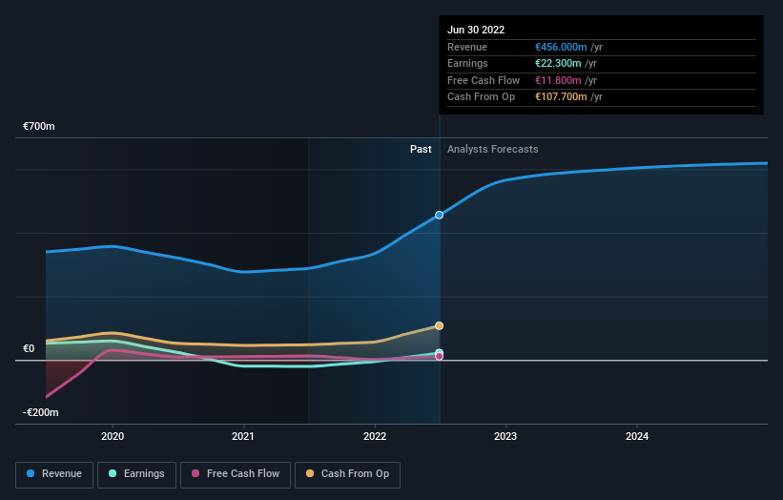This screenshot has height=500, width=783.
Task: Toggle the Cash From Op legend button
Action: [347, 474]
